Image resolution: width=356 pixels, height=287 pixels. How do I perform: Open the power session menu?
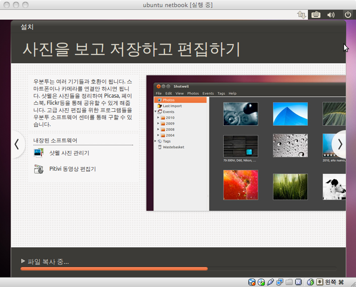348,15
